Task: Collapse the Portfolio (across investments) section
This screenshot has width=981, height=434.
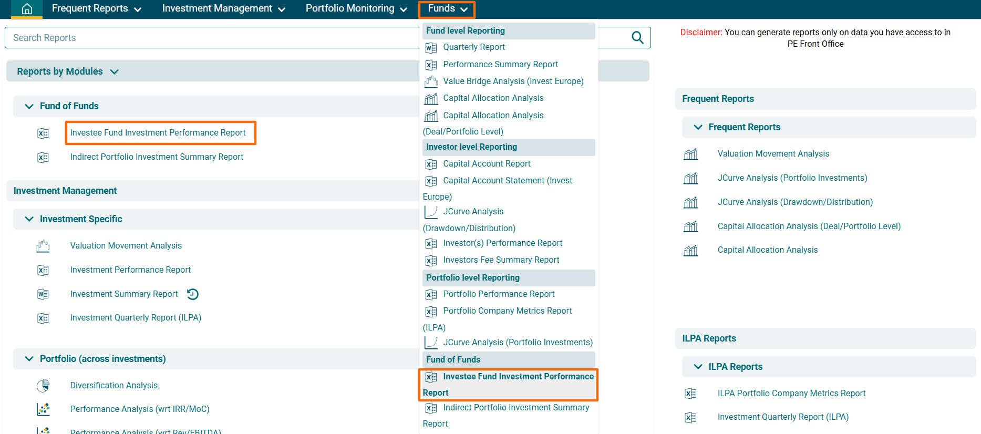Action: [x=29, y=359]
